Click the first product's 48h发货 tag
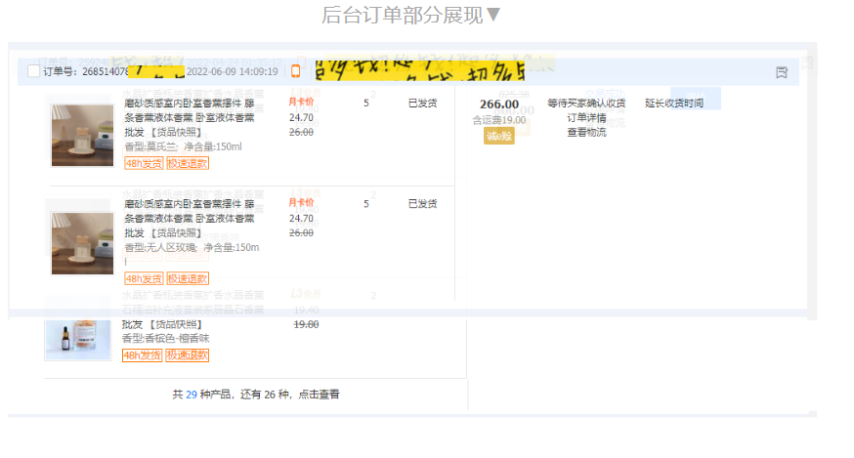 coord(144,163)
